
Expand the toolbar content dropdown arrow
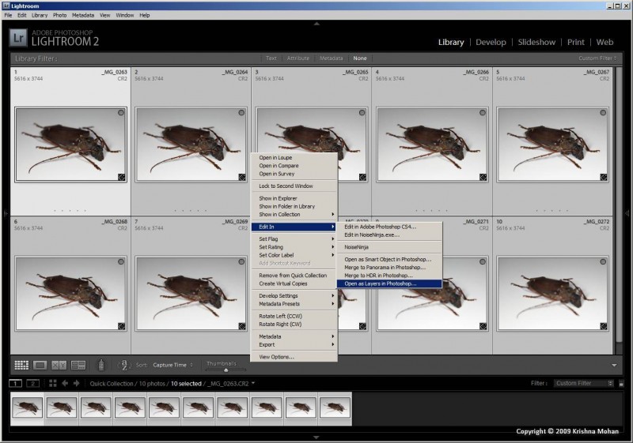[614, 366]
